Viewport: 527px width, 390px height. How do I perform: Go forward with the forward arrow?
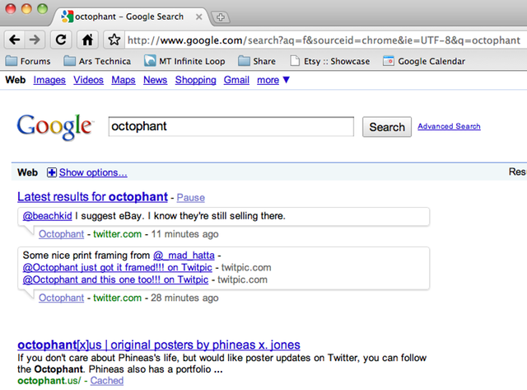35,40
